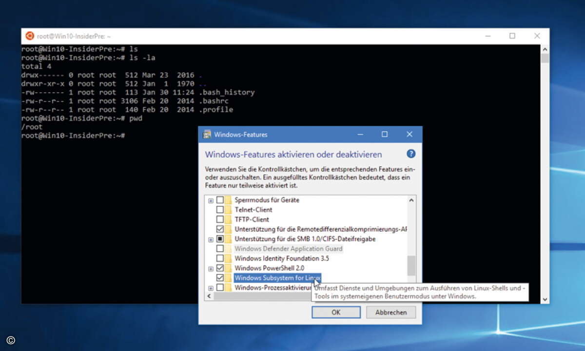Screen dimensions: 585x351
Task: Expand the Sperrmodus für Geräte tree node
Action: coord(211,200)
